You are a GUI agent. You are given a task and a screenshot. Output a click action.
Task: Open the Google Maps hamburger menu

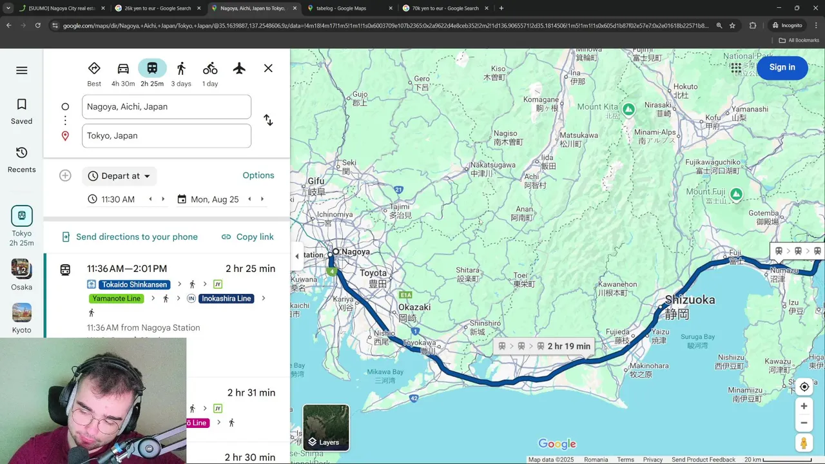click(21, 70)
